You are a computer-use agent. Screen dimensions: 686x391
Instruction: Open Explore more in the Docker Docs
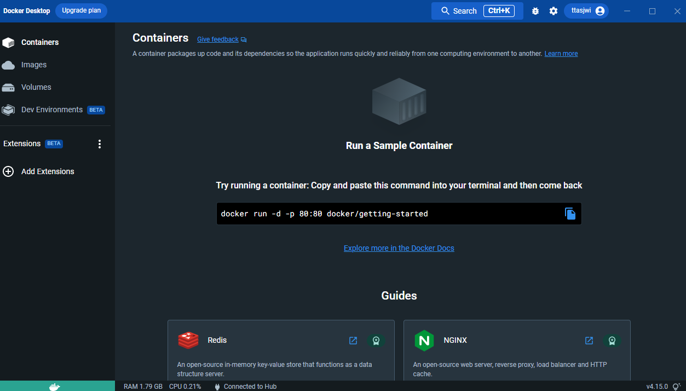[x=399, y=248]
